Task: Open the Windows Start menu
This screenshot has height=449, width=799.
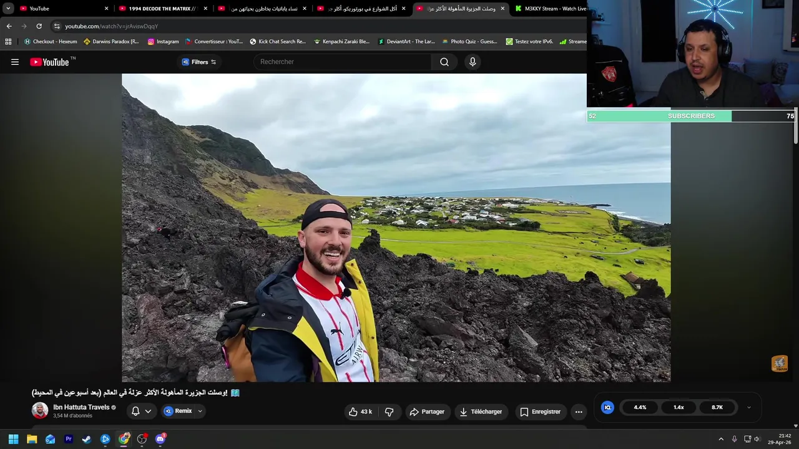Action: point(13,439)
